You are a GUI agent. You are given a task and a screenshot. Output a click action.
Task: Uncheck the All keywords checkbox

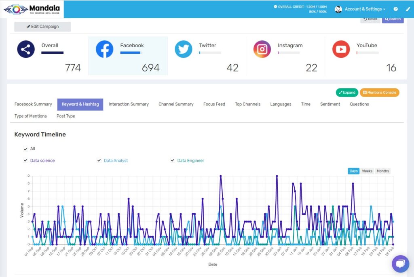26,149
